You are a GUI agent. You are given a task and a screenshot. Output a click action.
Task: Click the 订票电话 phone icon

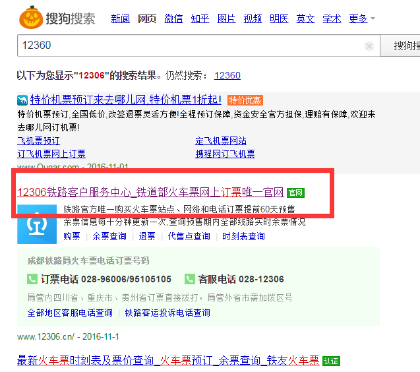tap(32, 279)
